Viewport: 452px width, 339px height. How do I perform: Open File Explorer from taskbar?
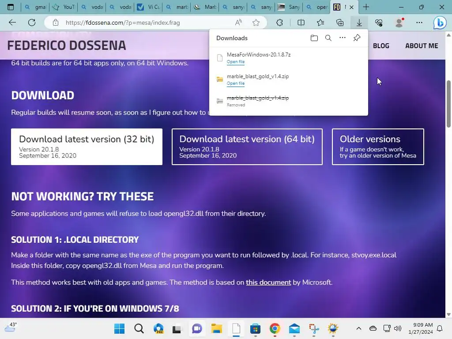(216, 328)
